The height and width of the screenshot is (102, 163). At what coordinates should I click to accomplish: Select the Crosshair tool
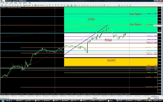107,5
